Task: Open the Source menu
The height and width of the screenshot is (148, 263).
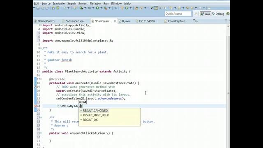Action: pos(46,3)
